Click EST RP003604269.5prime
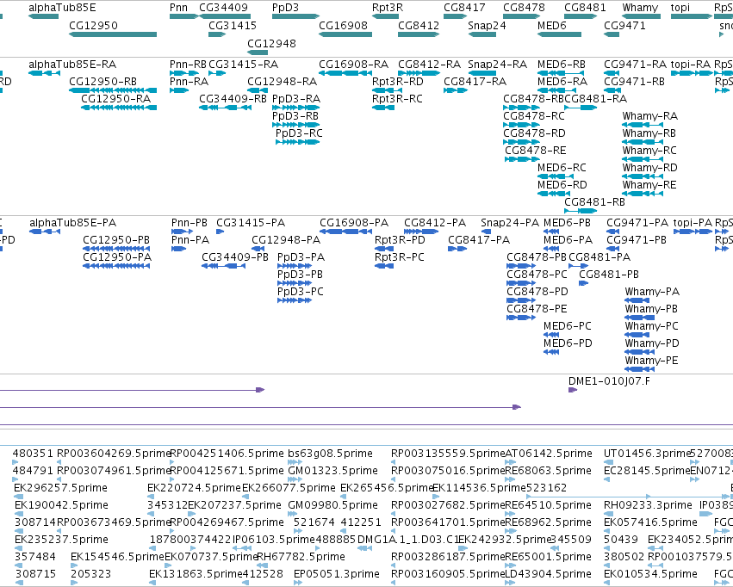This screenshot has width=733, height=587. (114, 454)
